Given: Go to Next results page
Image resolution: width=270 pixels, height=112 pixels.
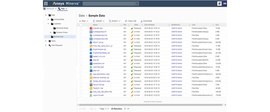Looking at the screenshot, I should [x=93, y=109].
